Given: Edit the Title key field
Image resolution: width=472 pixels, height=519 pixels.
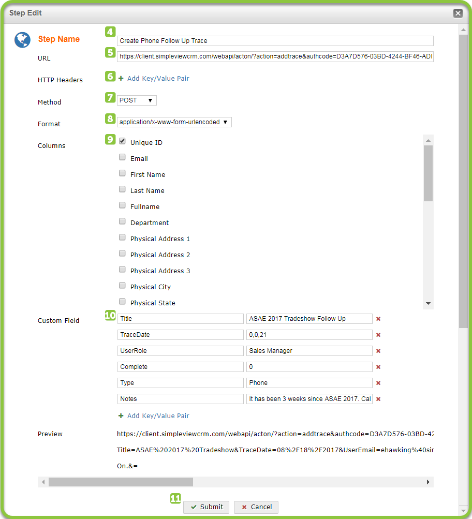Looking at the screenshot, I should pyautogui.click(x=181, y=319).
